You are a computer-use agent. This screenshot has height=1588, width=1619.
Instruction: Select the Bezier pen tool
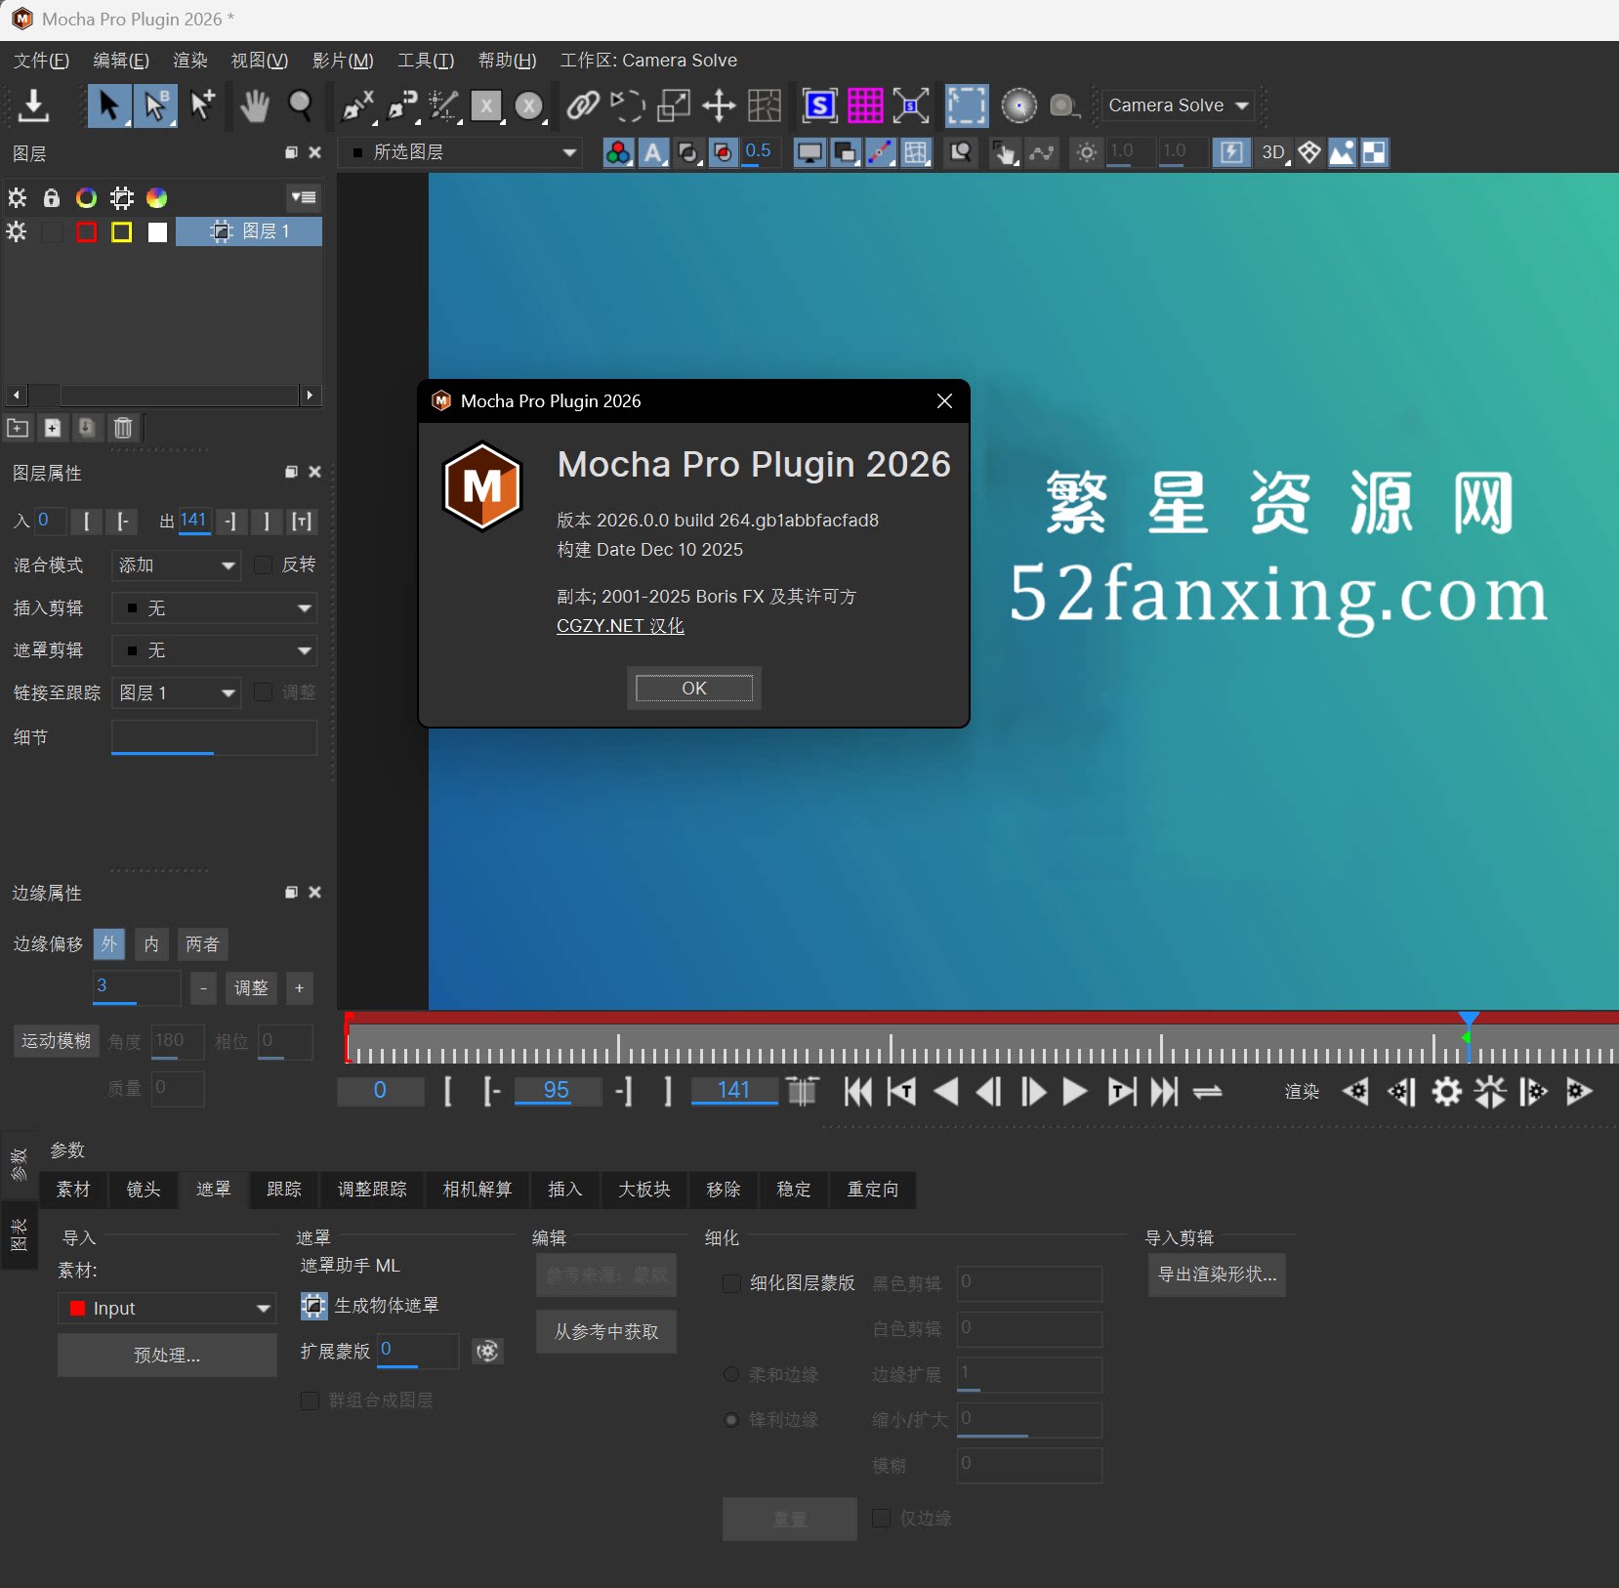(402, 105)
